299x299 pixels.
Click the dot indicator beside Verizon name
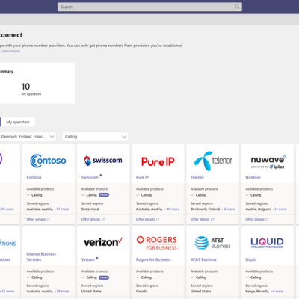coord(97,258)
